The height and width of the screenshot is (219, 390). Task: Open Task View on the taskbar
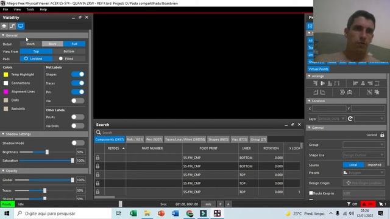tap(119, 214)
